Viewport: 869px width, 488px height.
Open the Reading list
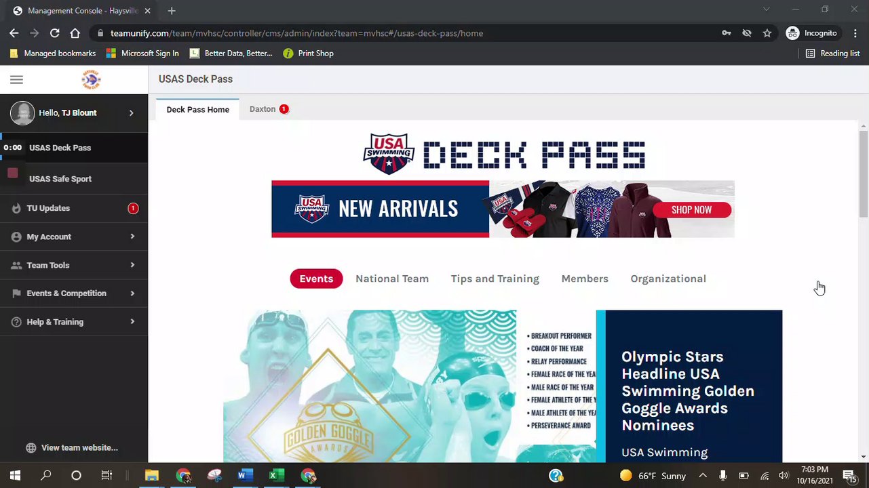[x=832, y=54]
